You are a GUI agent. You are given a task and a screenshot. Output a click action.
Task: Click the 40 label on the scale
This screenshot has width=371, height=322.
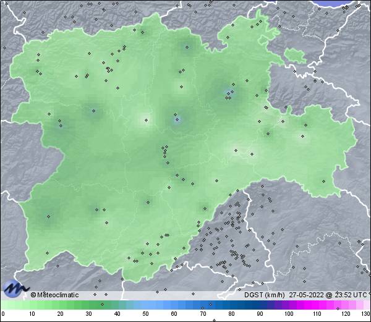117,314
